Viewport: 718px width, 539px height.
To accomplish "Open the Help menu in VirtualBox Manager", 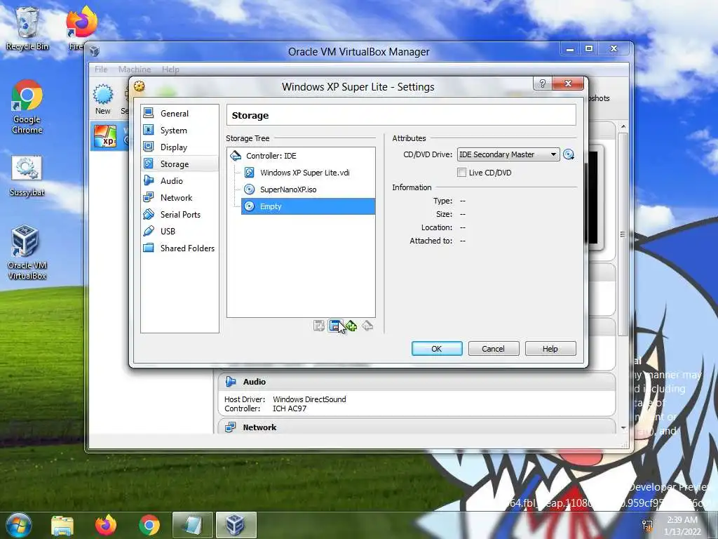I will point(170,69).
